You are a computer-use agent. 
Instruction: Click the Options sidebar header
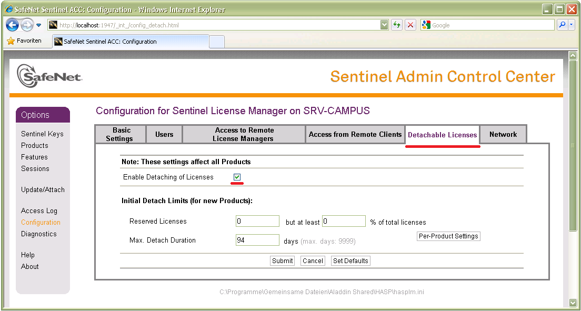[x=43, y=115]
